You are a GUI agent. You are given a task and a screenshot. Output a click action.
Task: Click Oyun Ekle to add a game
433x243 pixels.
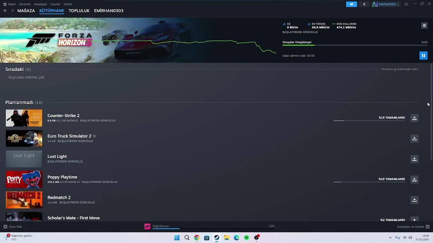(13, 227)
